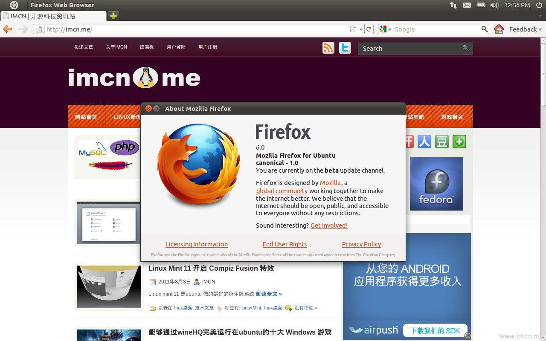Open the imcn.me RSS feed icon
This screenshot has width=546, height=341.
click(328, 48)
